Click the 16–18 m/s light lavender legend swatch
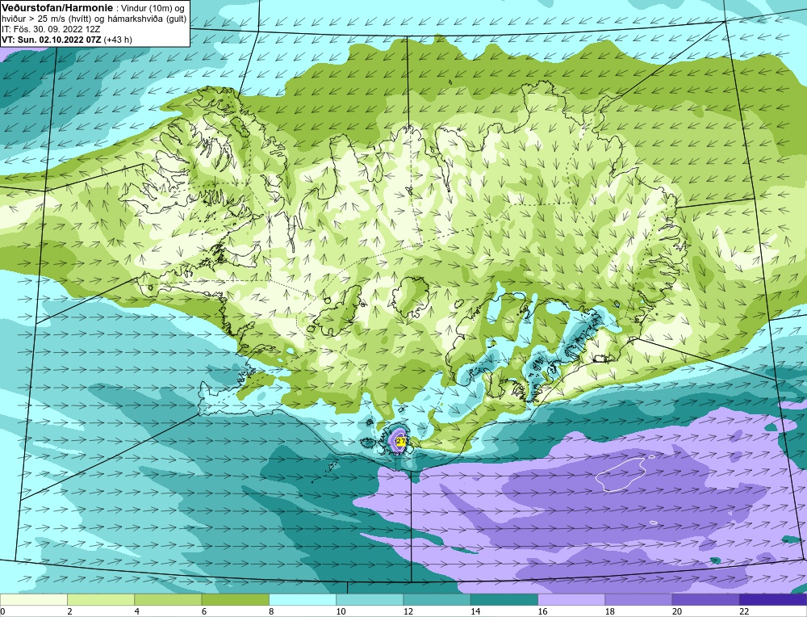807x617 pixels. coord(571,599)
